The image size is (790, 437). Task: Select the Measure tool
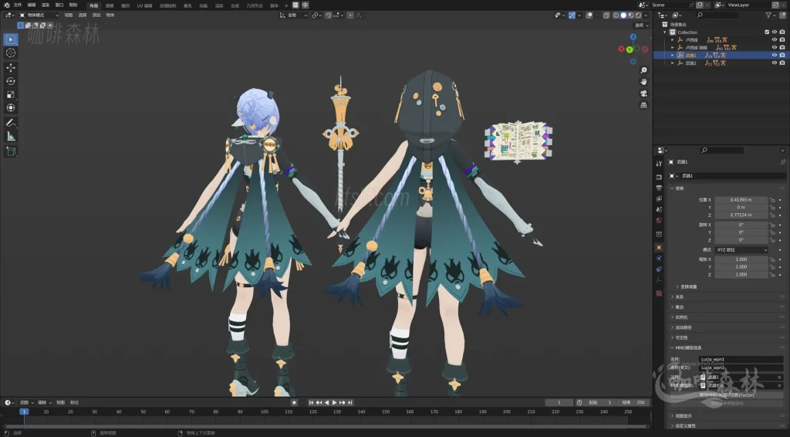click(11, 137)
